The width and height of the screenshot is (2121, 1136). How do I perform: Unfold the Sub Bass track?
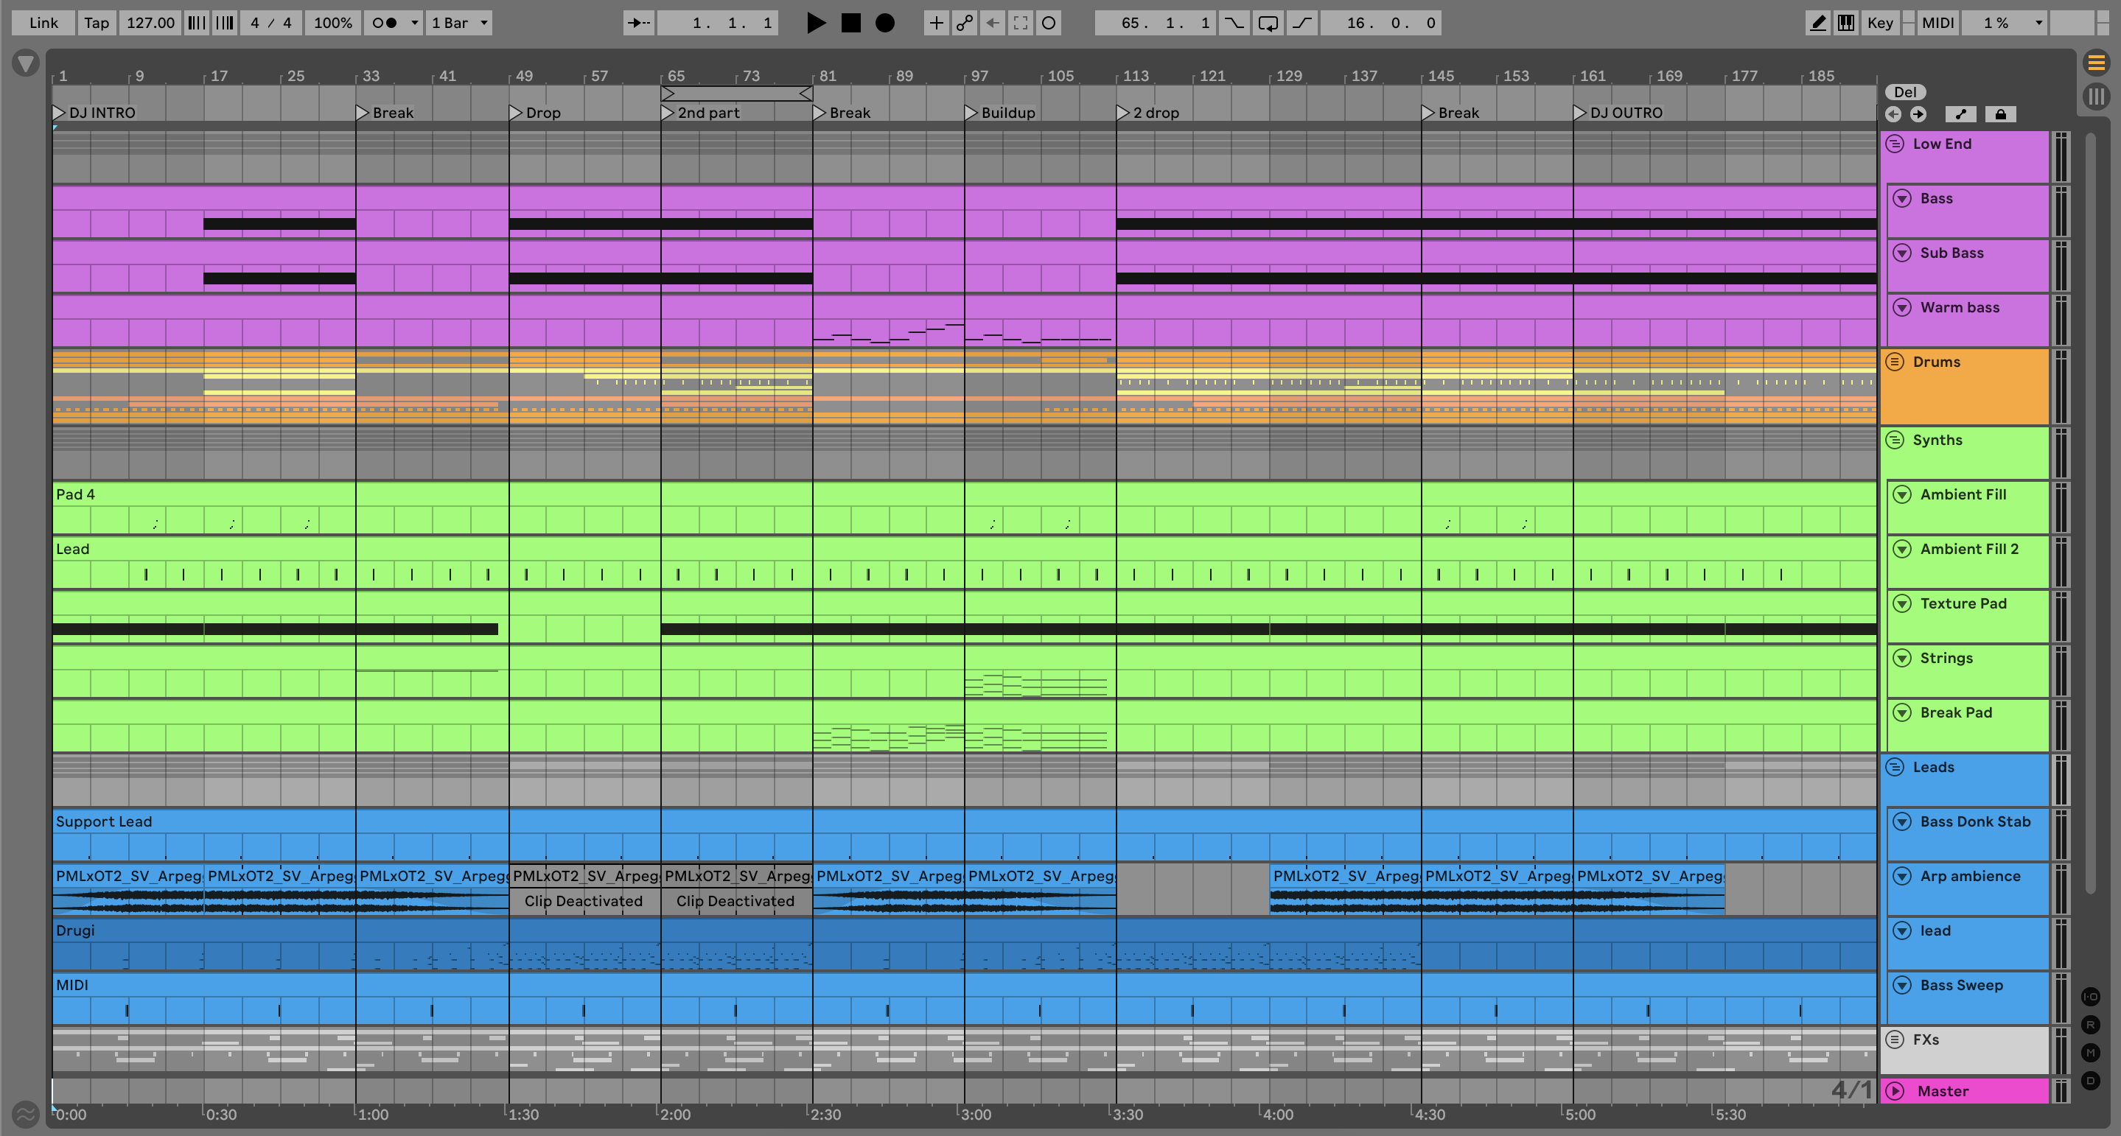(x=1902, y=253)
